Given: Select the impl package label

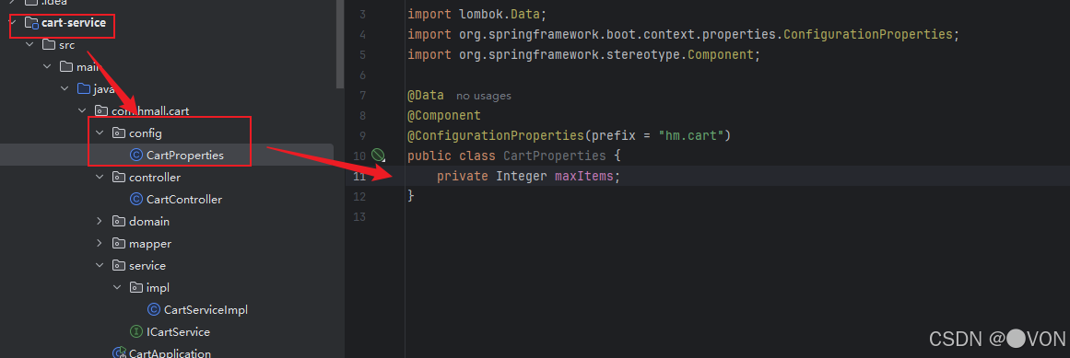Looking at the screenshot, I should point(158,288).
